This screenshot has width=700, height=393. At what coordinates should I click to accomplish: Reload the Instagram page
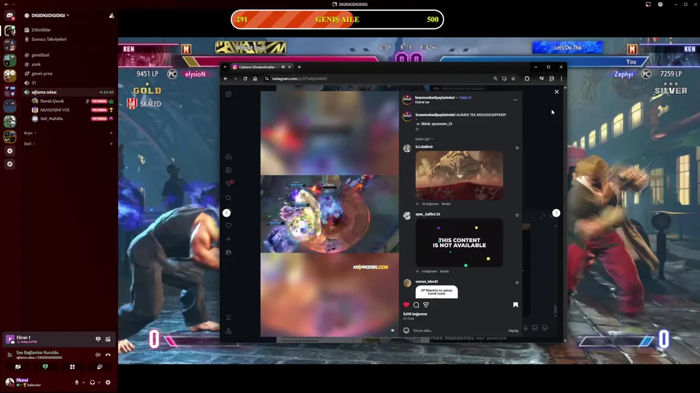(x=245, y=79)
